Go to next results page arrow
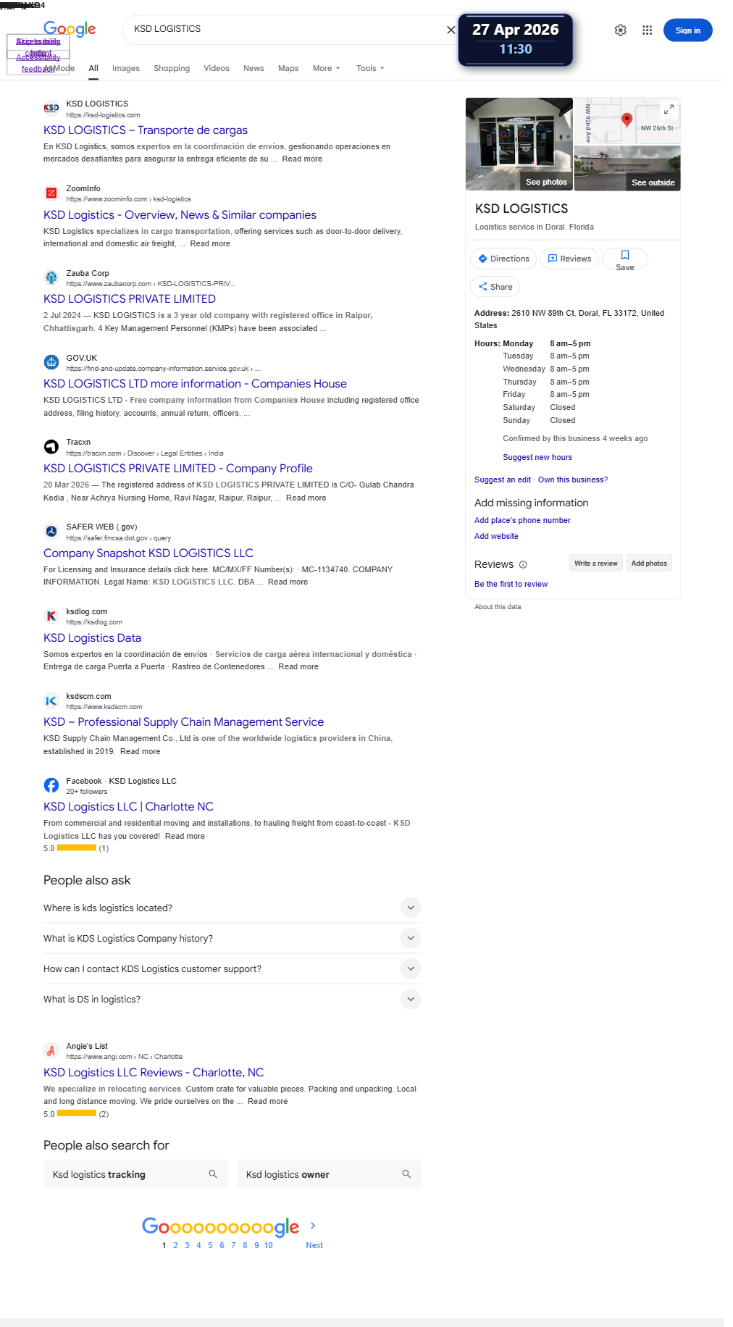The height and width of the screenshot is (1327, 733). coord(313,1226)
